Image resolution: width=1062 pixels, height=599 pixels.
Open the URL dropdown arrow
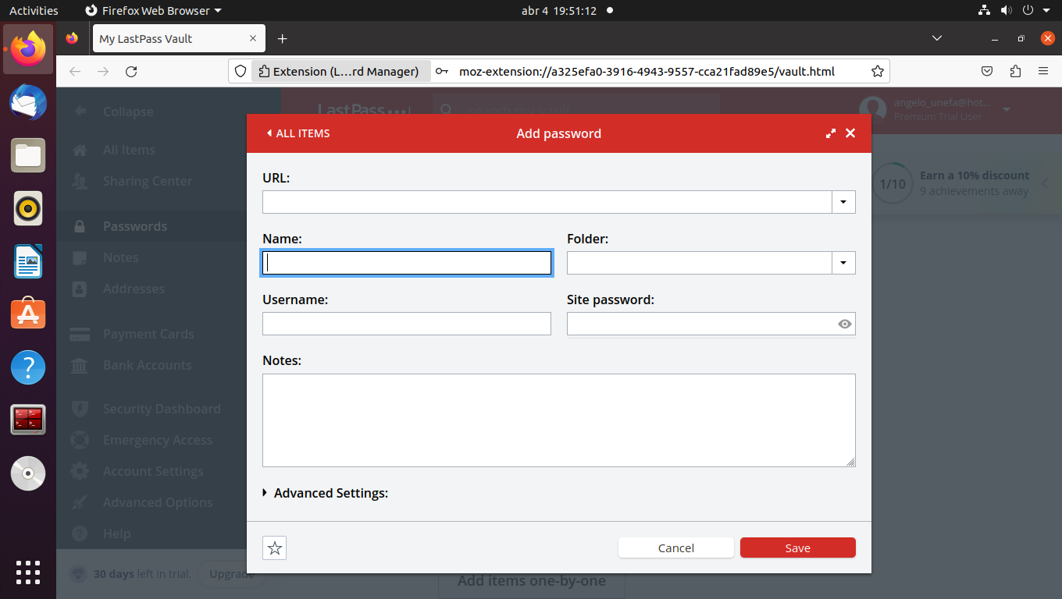(843, 202)
